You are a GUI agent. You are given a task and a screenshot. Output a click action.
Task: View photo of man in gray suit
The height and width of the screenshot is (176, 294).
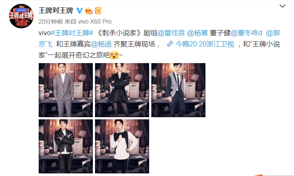click(66, 90)
